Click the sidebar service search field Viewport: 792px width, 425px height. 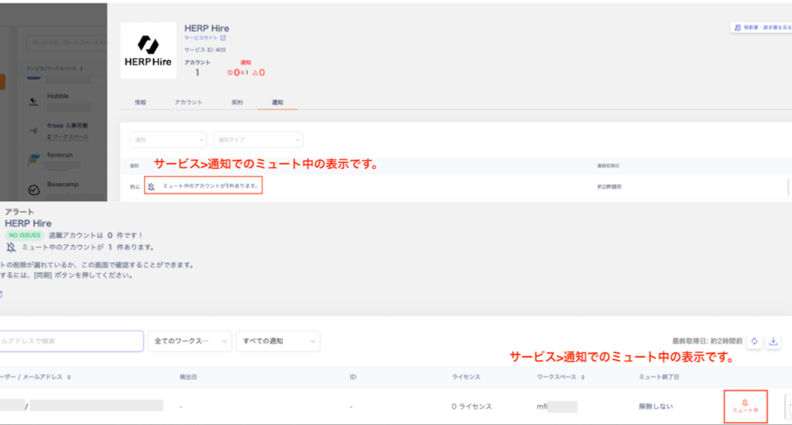[67, 43]
